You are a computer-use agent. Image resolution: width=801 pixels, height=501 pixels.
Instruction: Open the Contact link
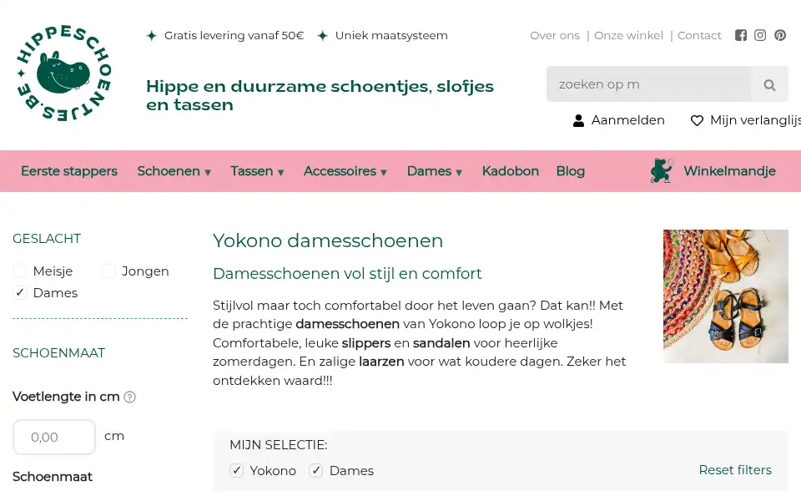[699, 36]
